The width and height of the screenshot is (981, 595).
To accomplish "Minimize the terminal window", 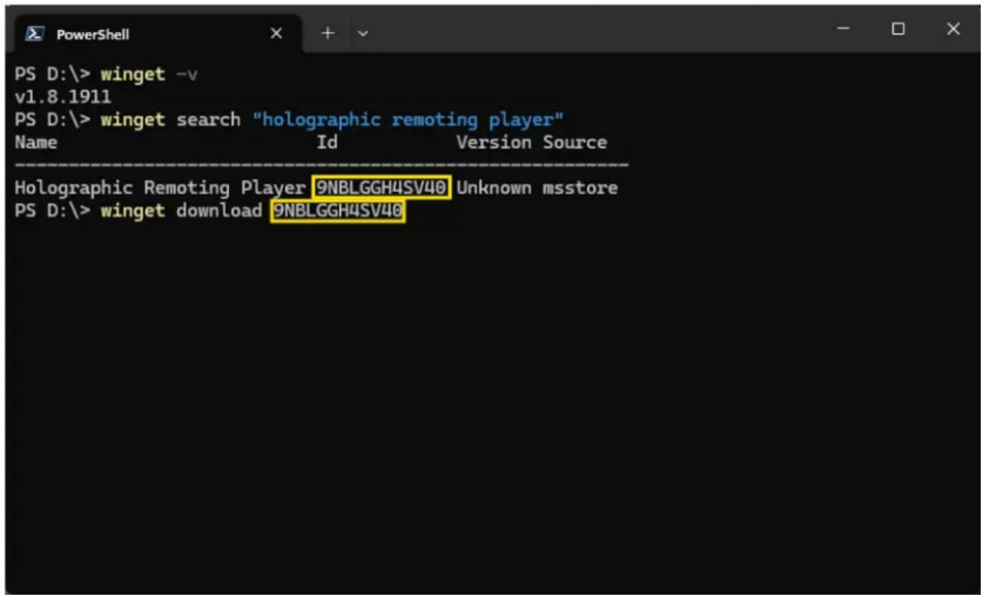I will point(844,28).
